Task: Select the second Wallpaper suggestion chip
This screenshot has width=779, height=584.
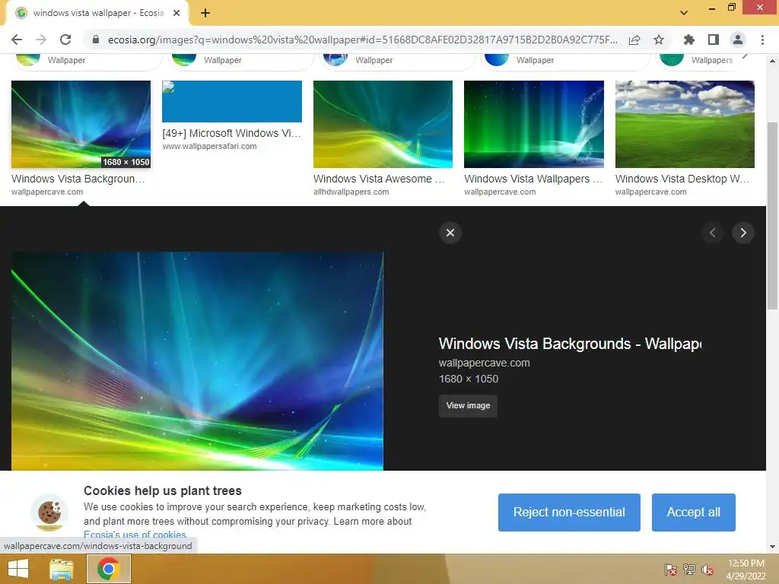Action: pyautogui.click(x=241, y=60)
